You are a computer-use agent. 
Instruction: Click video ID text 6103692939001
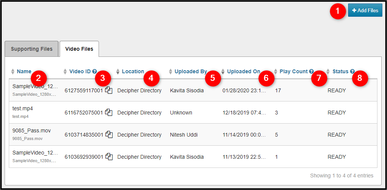click(x=84, y=157)
